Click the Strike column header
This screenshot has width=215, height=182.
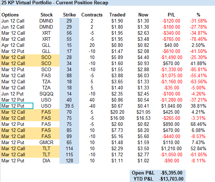(x=69, y=15)
